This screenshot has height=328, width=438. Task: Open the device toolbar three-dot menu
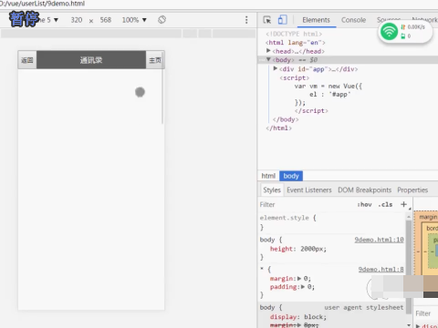coord(246,20)
